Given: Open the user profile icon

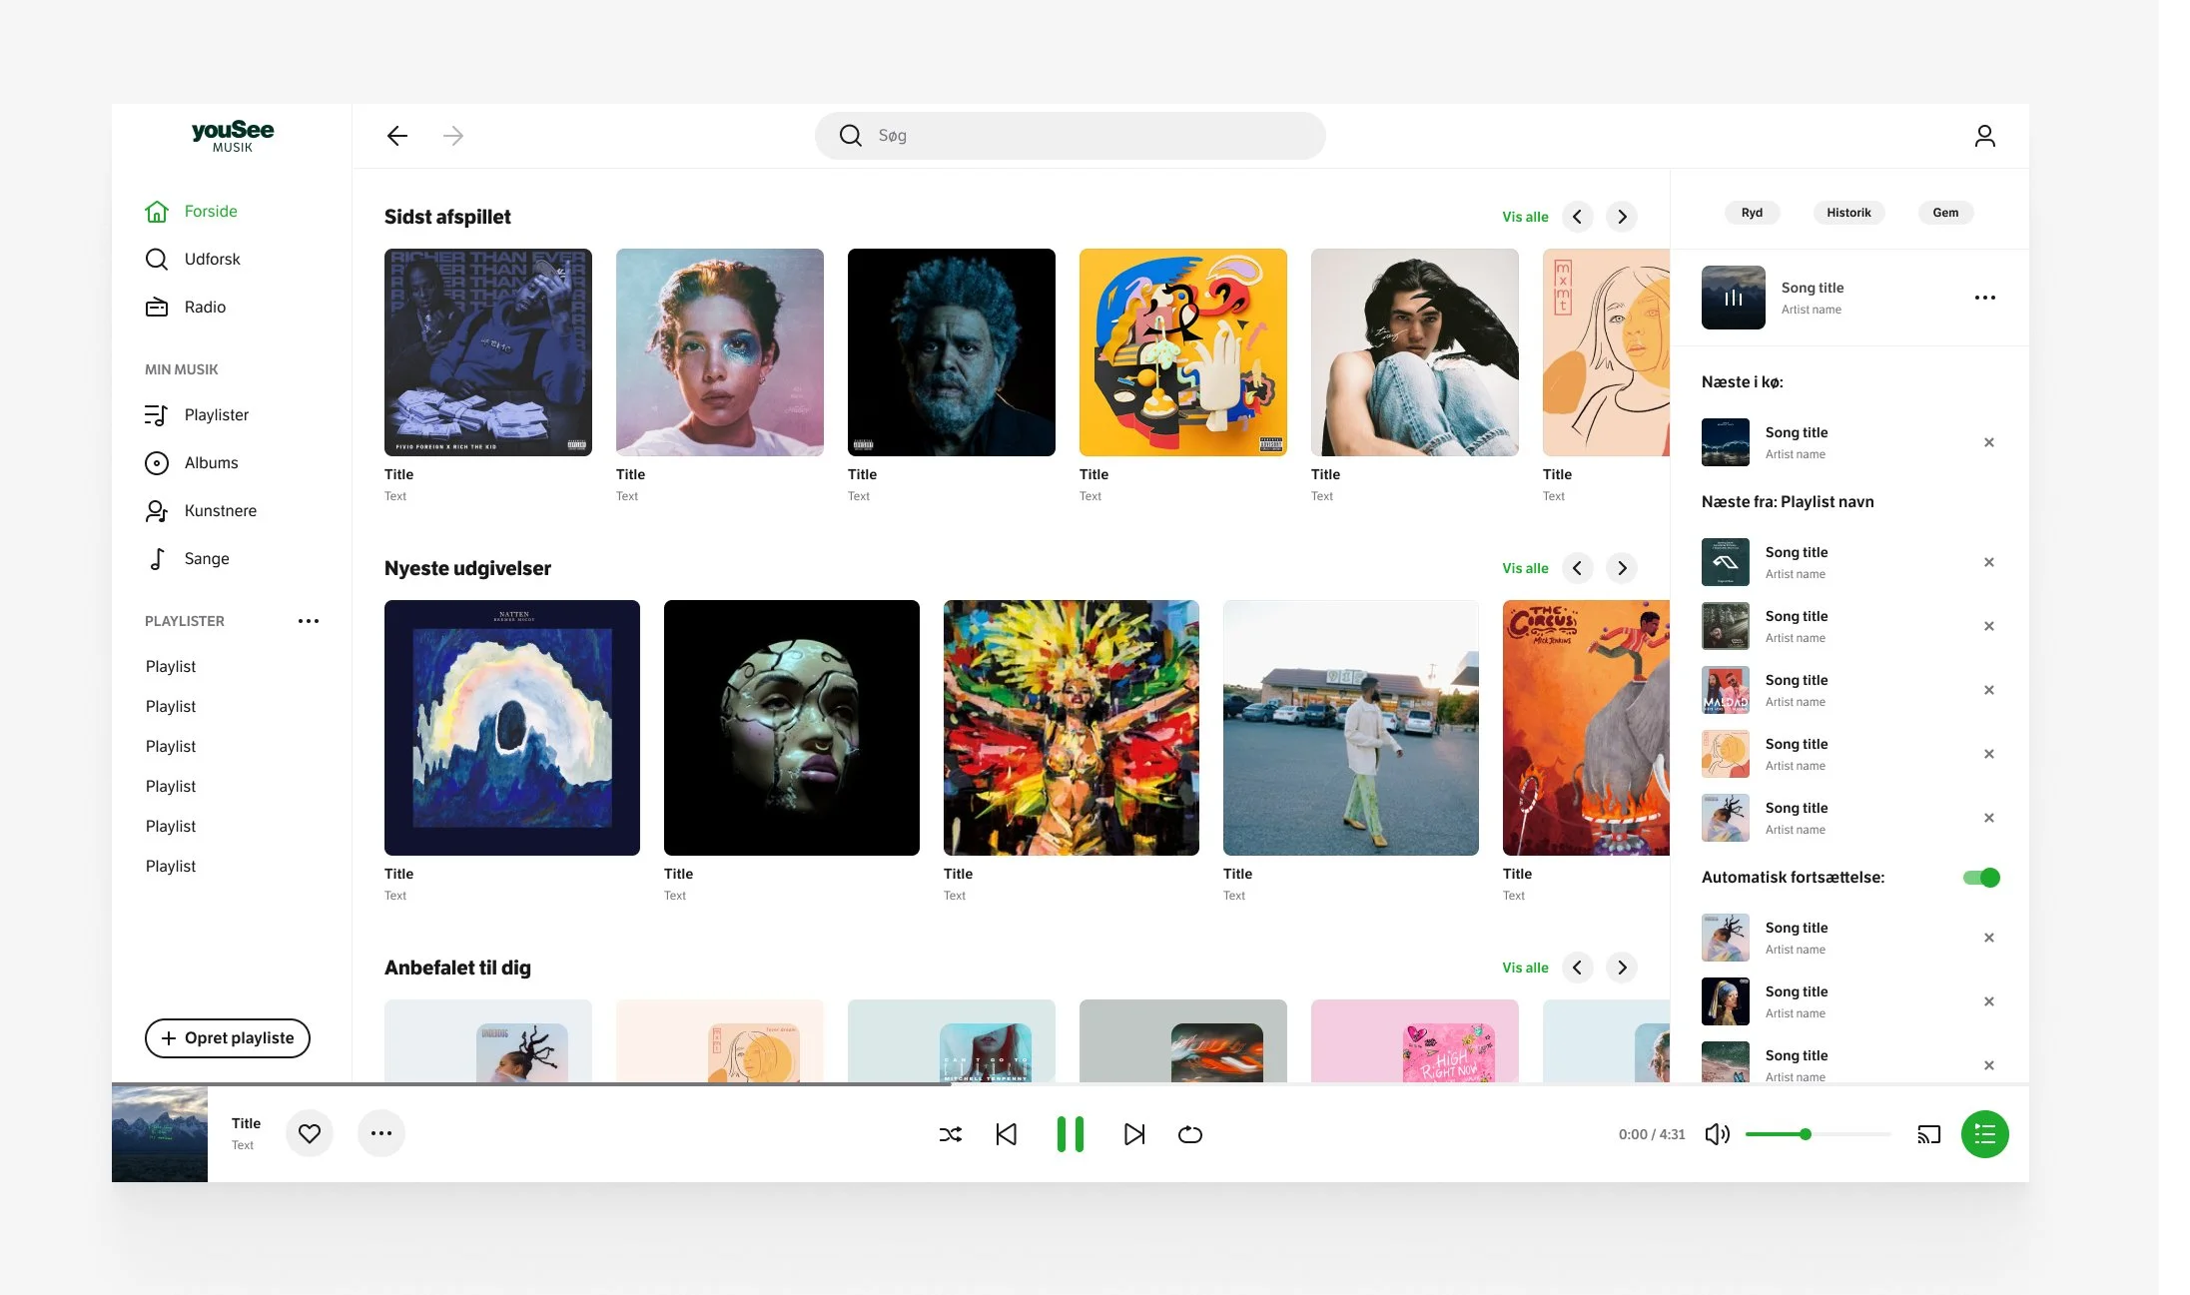Looking at the screenshot, I should click(x=1984, y=136).
